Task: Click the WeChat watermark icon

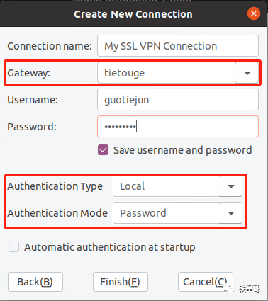Action: pyautogui.click(x=229, y=288)
